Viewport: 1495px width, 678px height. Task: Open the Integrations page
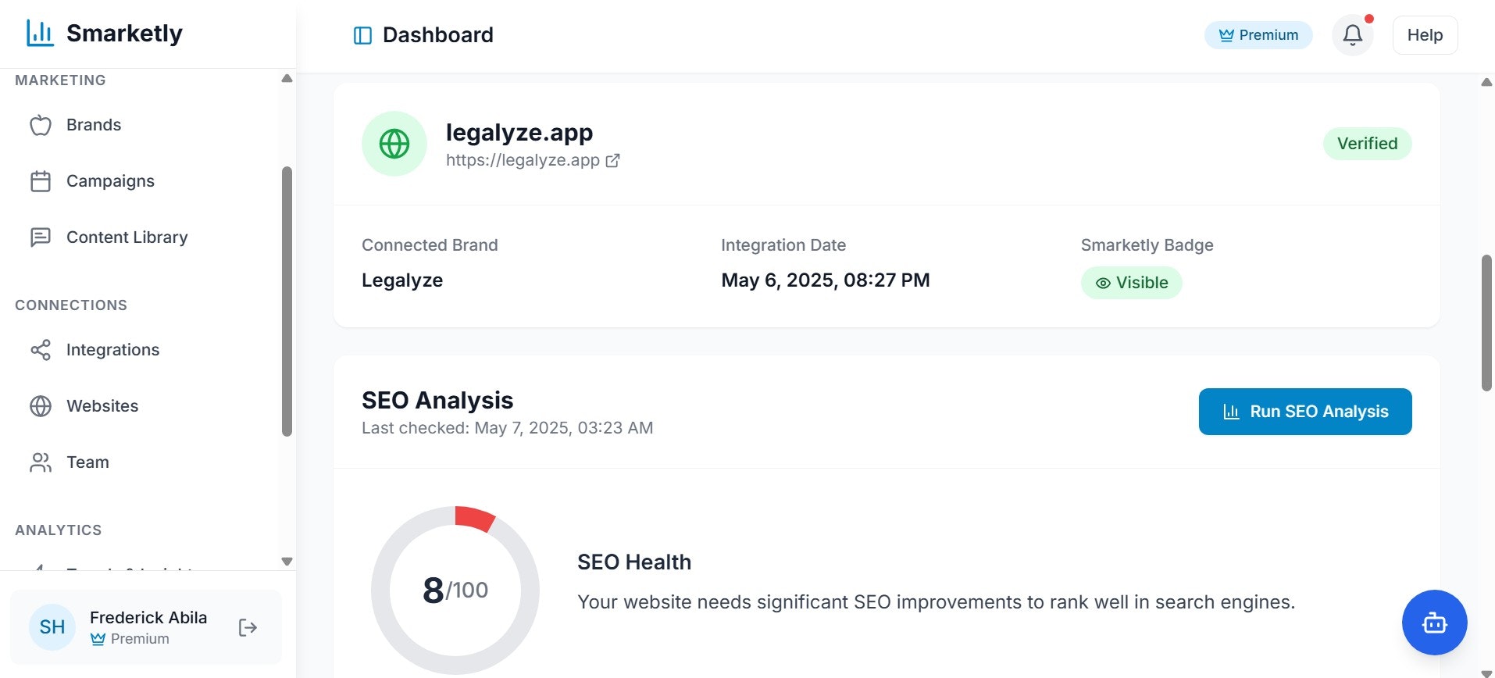pos(112,350)
